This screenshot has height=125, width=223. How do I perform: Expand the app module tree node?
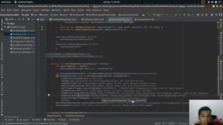pyautogui.click(x=5, y=23)
